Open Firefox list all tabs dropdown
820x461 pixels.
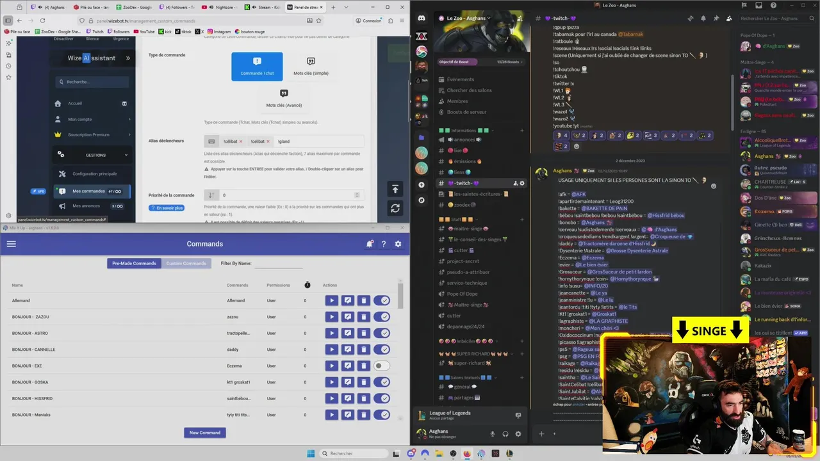click(345, 7)
